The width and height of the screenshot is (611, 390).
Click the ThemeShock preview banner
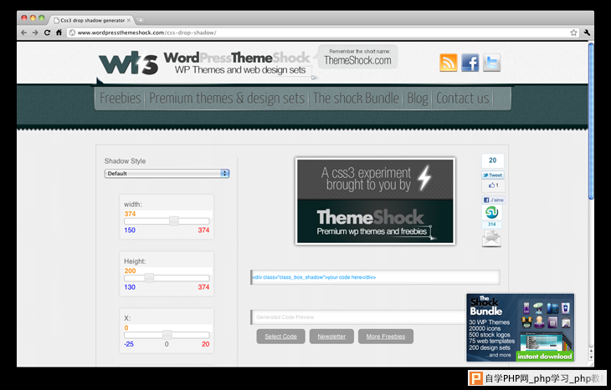point(375,201)
